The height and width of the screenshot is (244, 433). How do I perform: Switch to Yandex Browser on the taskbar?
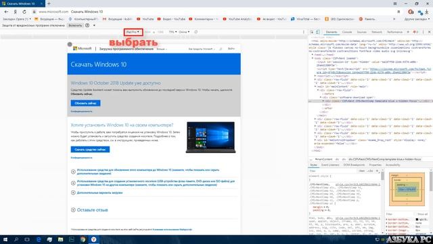[x=93, y=239]
